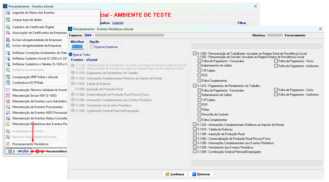This screenshot has width=329, height=182.
Task: Click the Conferência DCTFWeb icon
Action: [x=8, y=83]
